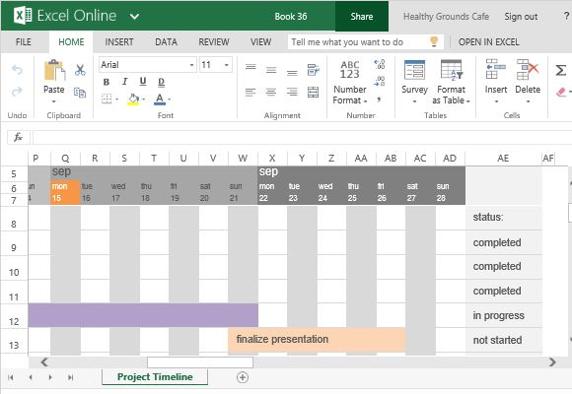The width and height of the screenshot is (572, 394).
Task: Switch to the INSERT ribbon tab
Action: tap(119, 42)
